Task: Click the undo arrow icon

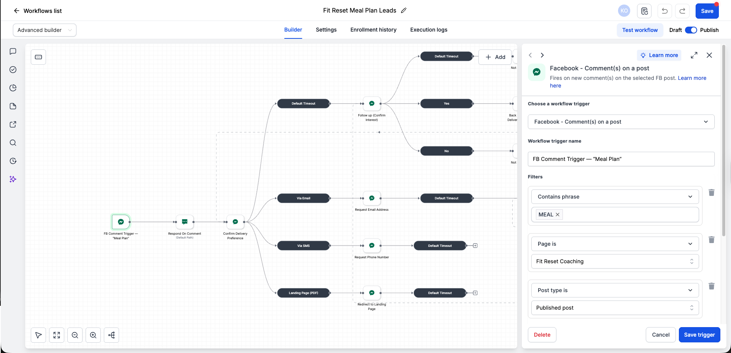Action: click(664, 11)
